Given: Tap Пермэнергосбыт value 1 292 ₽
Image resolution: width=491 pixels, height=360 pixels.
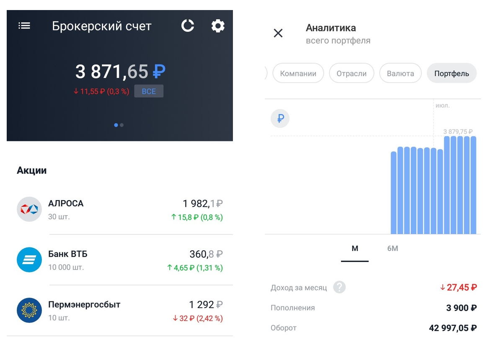Looking at the screenshot, I should [x=206, y=305].
